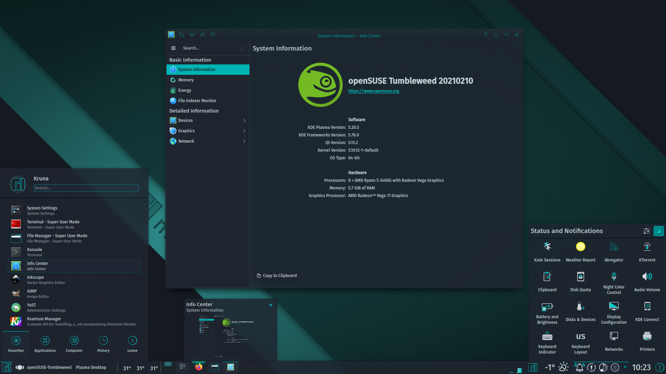Screen dimensions: 666x374
Task: Open Printers from the status panel
Action: 647,337
